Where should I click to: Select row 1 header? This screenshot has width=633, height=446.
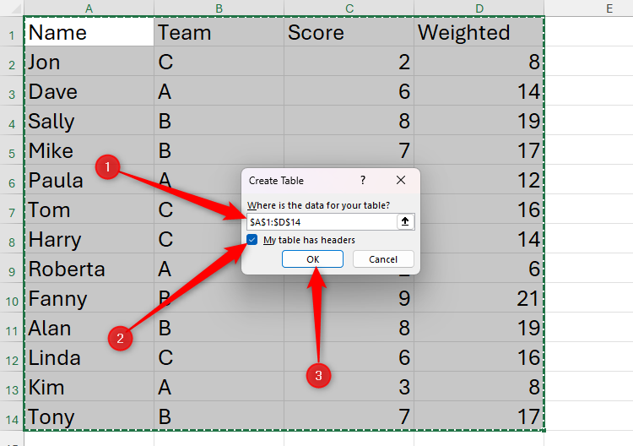[11, 33]
